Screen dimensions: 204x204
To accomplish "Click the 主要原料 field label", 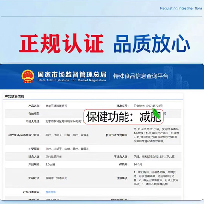I will coord(34,149).
